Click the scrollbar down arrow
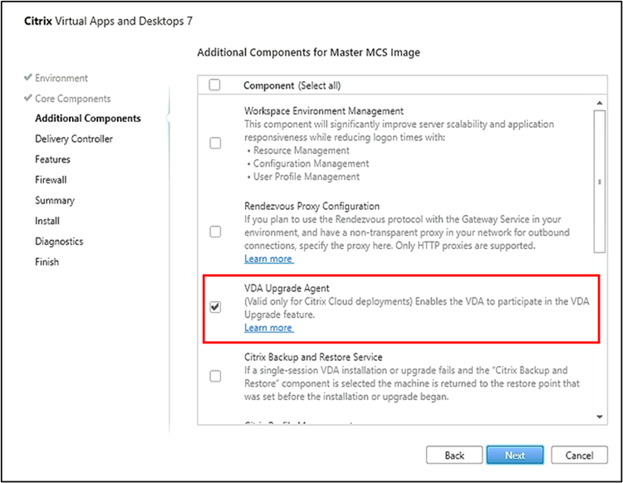 tap(600, 417)
